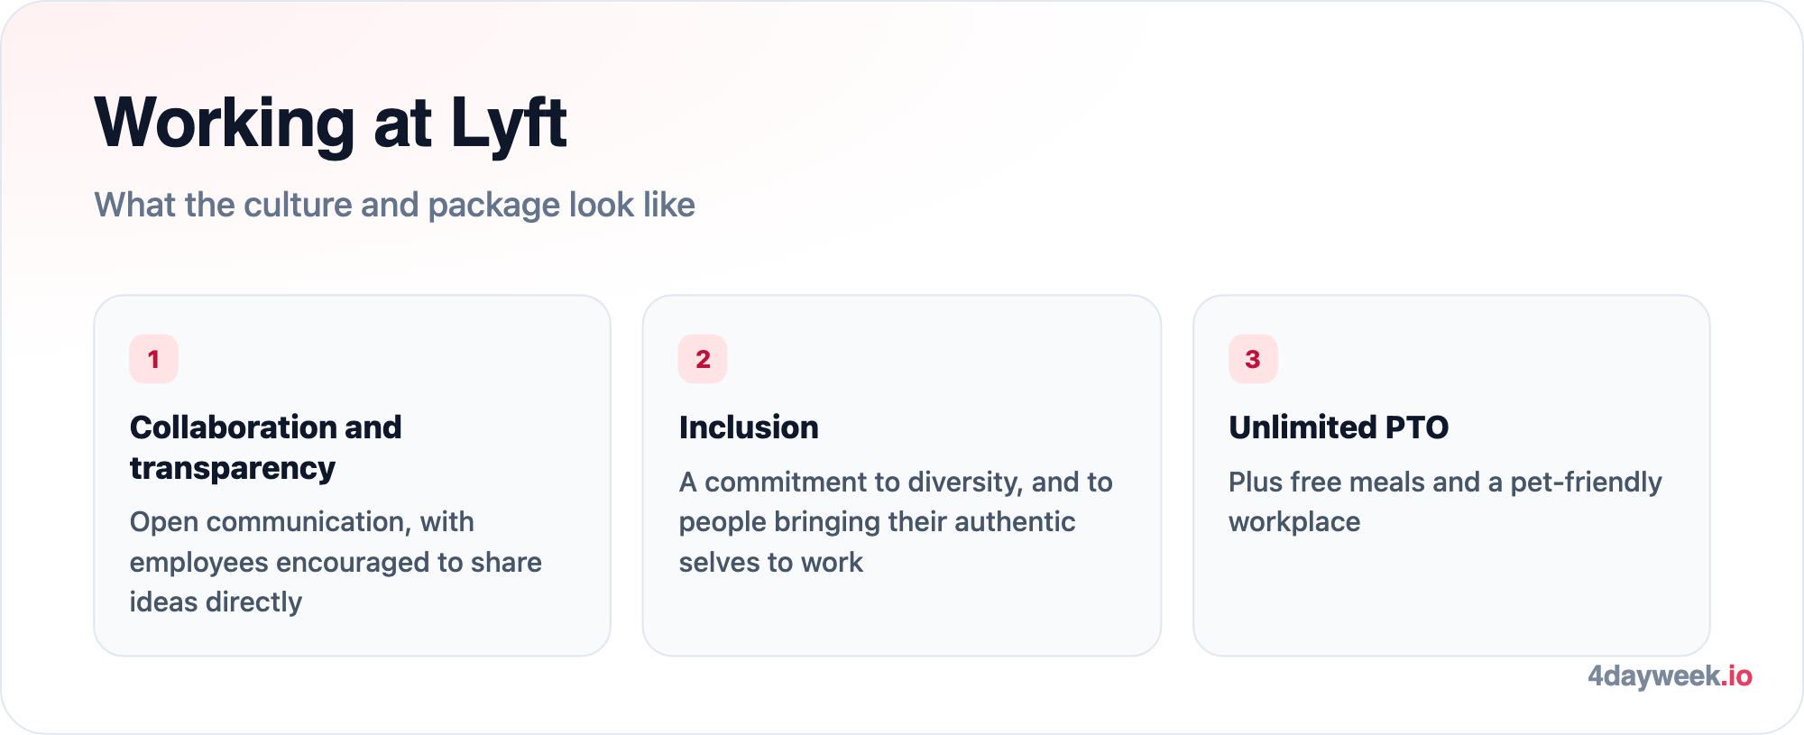Image resolution: width=1804 pixels, height=735 pixels.
Task: Click the number 3 badge
Action: point(1253,359)
